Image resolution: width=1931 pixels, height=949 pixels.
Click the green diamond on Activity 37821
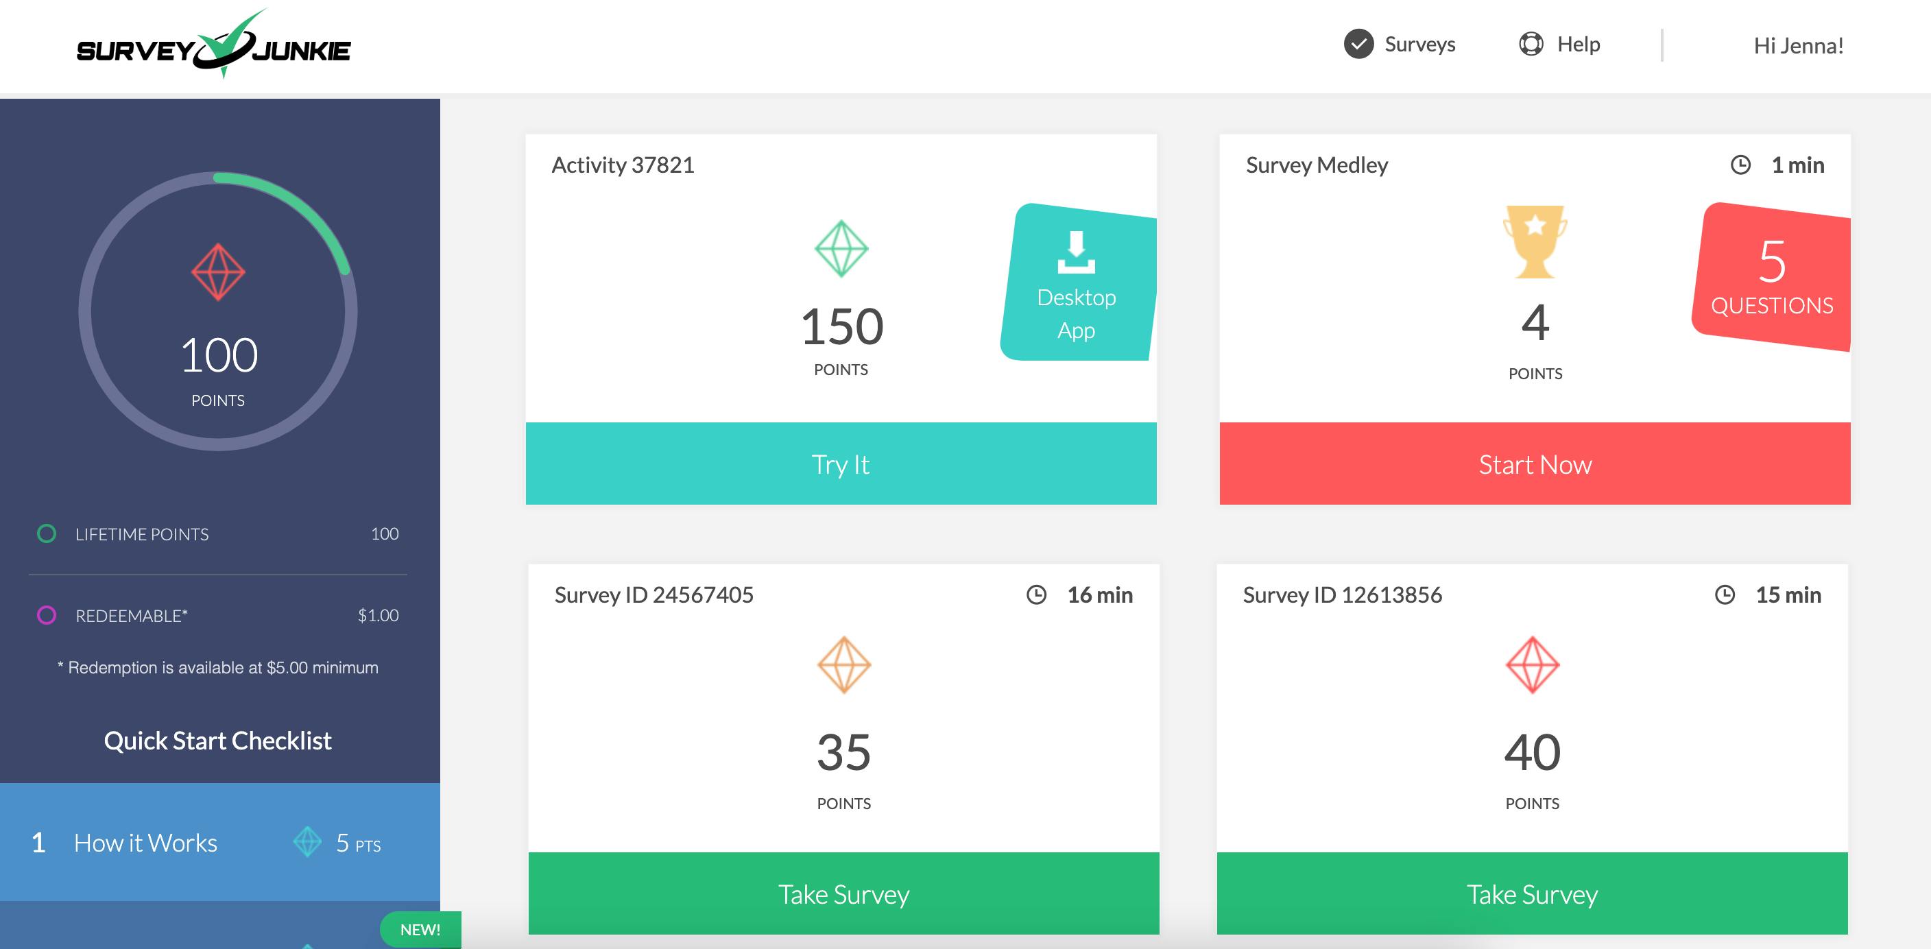(842, 248)
